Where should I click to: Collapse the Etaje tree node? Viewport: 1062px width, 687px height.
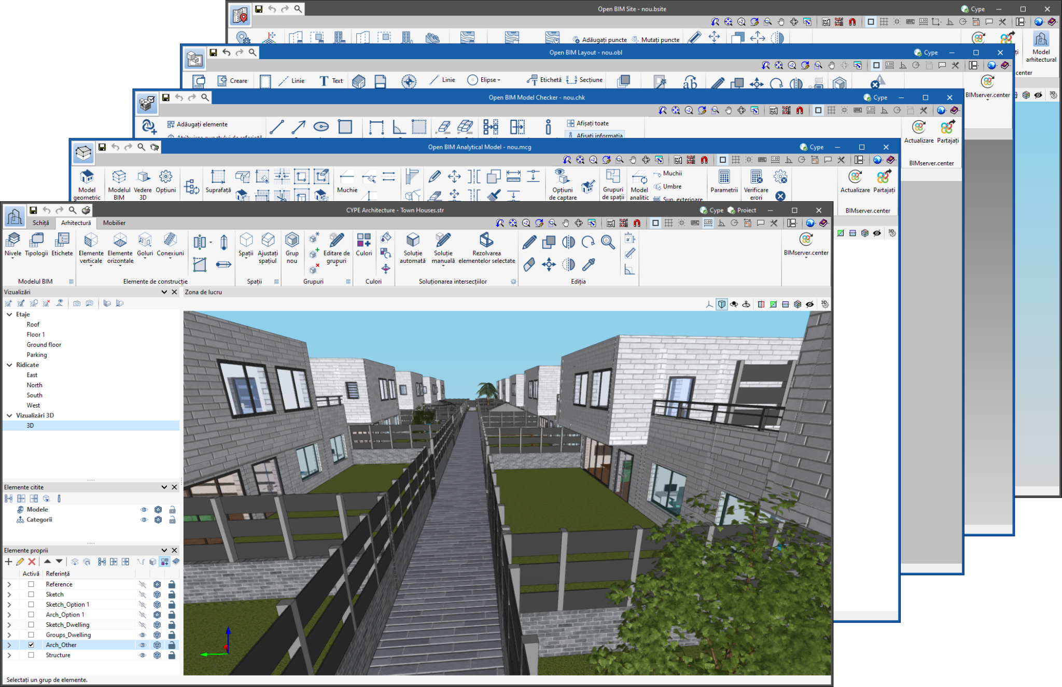click(9, 314)
